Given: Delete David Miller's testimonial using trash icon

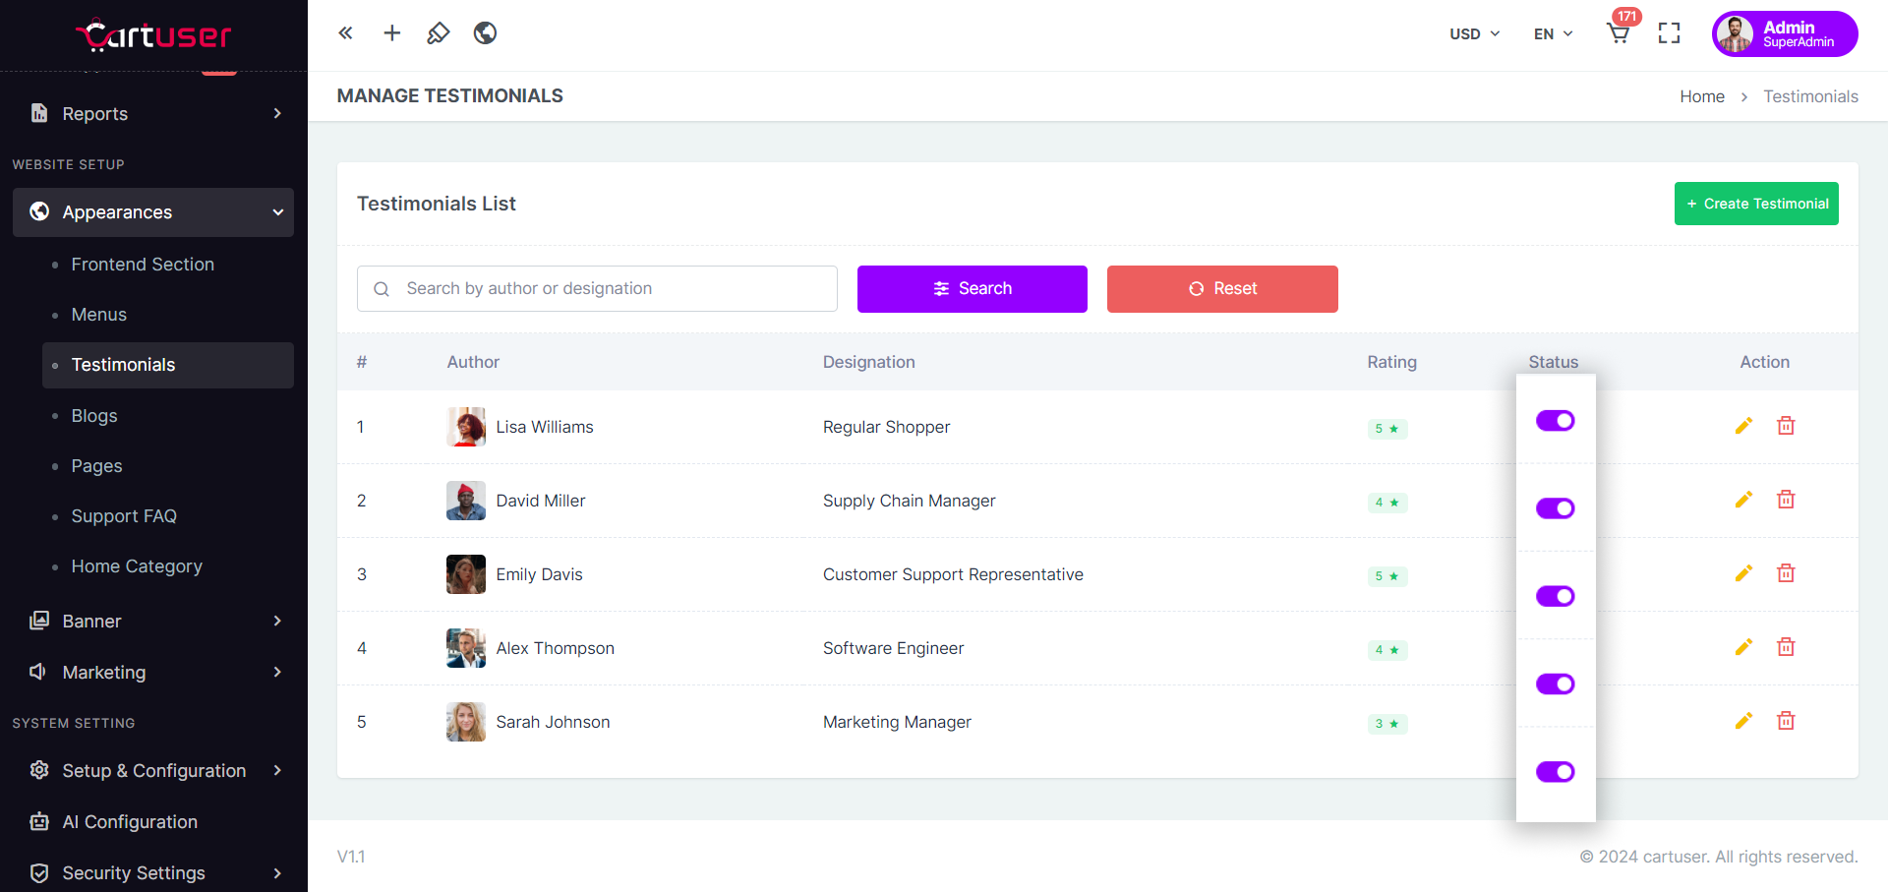Looking at the screenshot, I should pos(1786,500).
